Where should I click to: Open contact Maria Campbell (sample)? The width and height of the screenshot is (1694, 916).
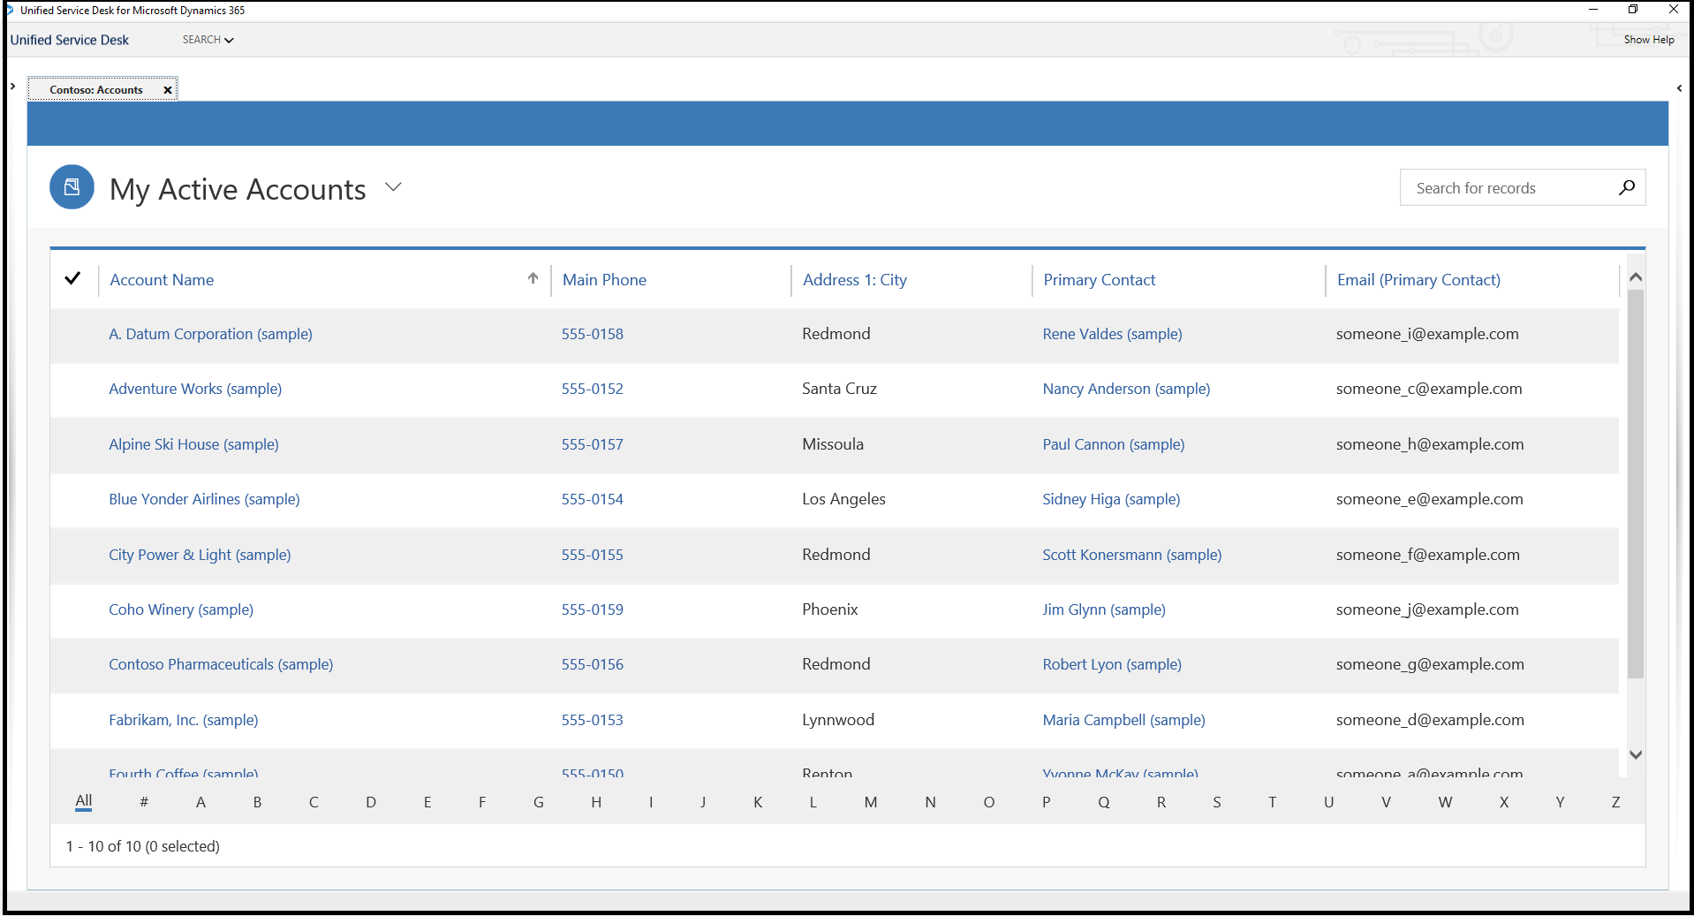pos(1123,720)
